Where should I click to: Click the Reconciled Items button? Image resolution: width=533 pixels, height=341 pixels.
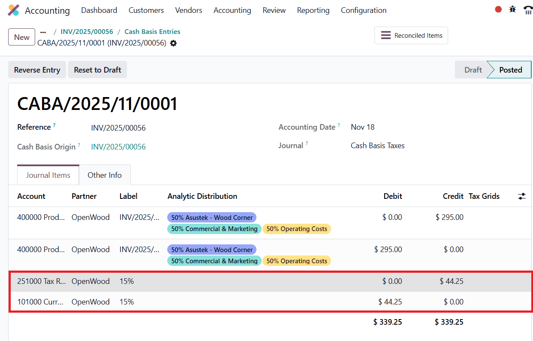click(411, 35)
